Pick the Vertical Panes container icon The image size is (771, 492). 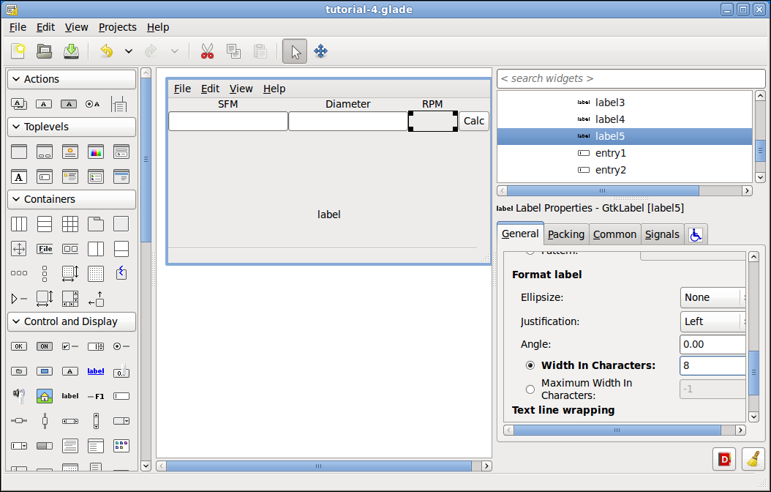click(x=121, y=248)
